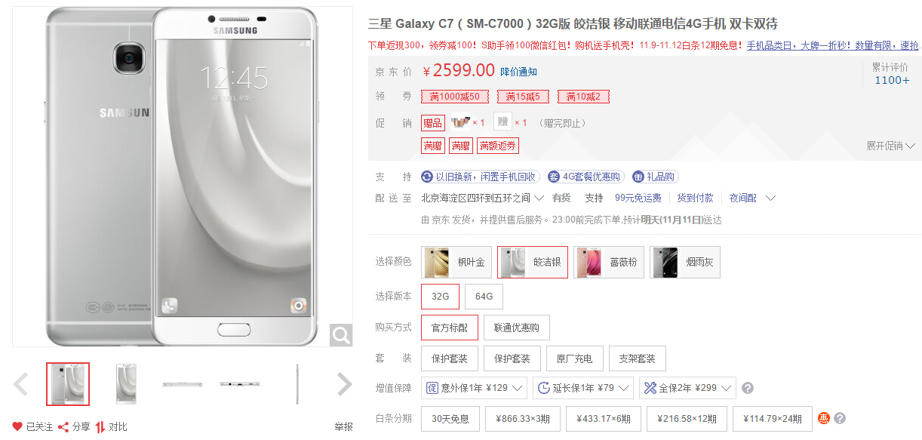Open the 意外保1年 ¥129 dropdown
The height and width of the screenshot is (440, 922).
[474, 388]
